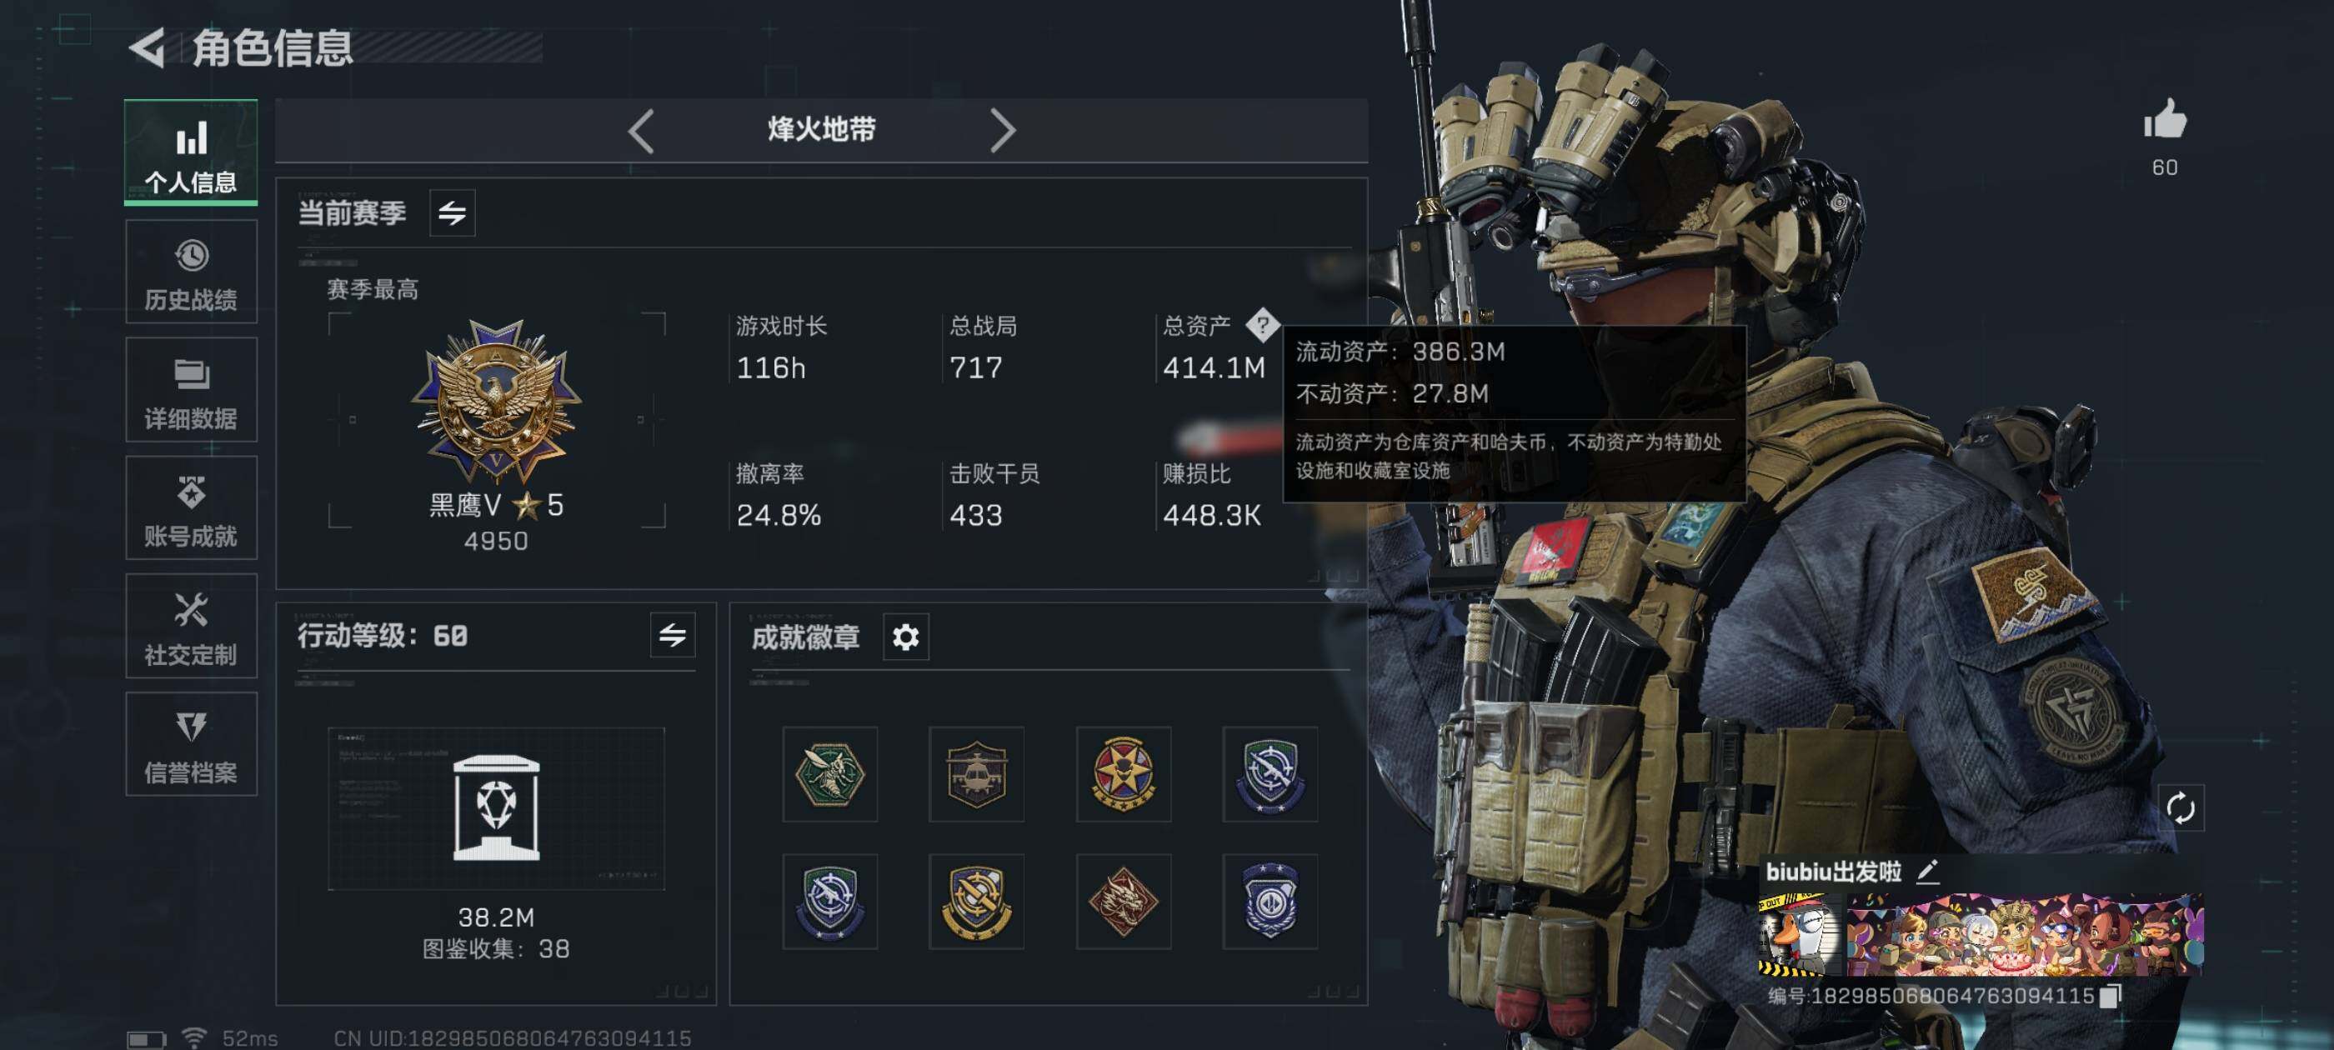
Task: Copy the player 编号 with the copy icon
Action: tap(2111, 996)
